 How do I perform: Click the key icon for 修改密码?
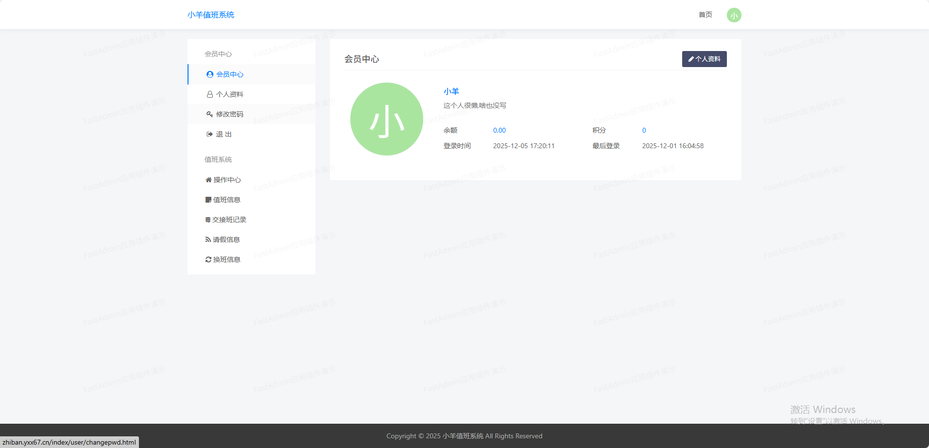(x=209, y=114)
